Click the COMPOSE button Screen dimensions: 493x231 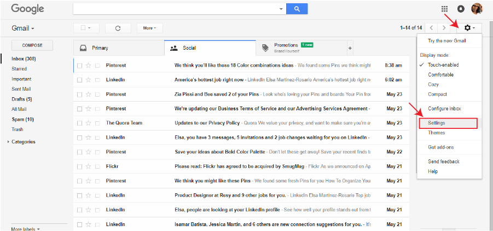coord(32,45)
